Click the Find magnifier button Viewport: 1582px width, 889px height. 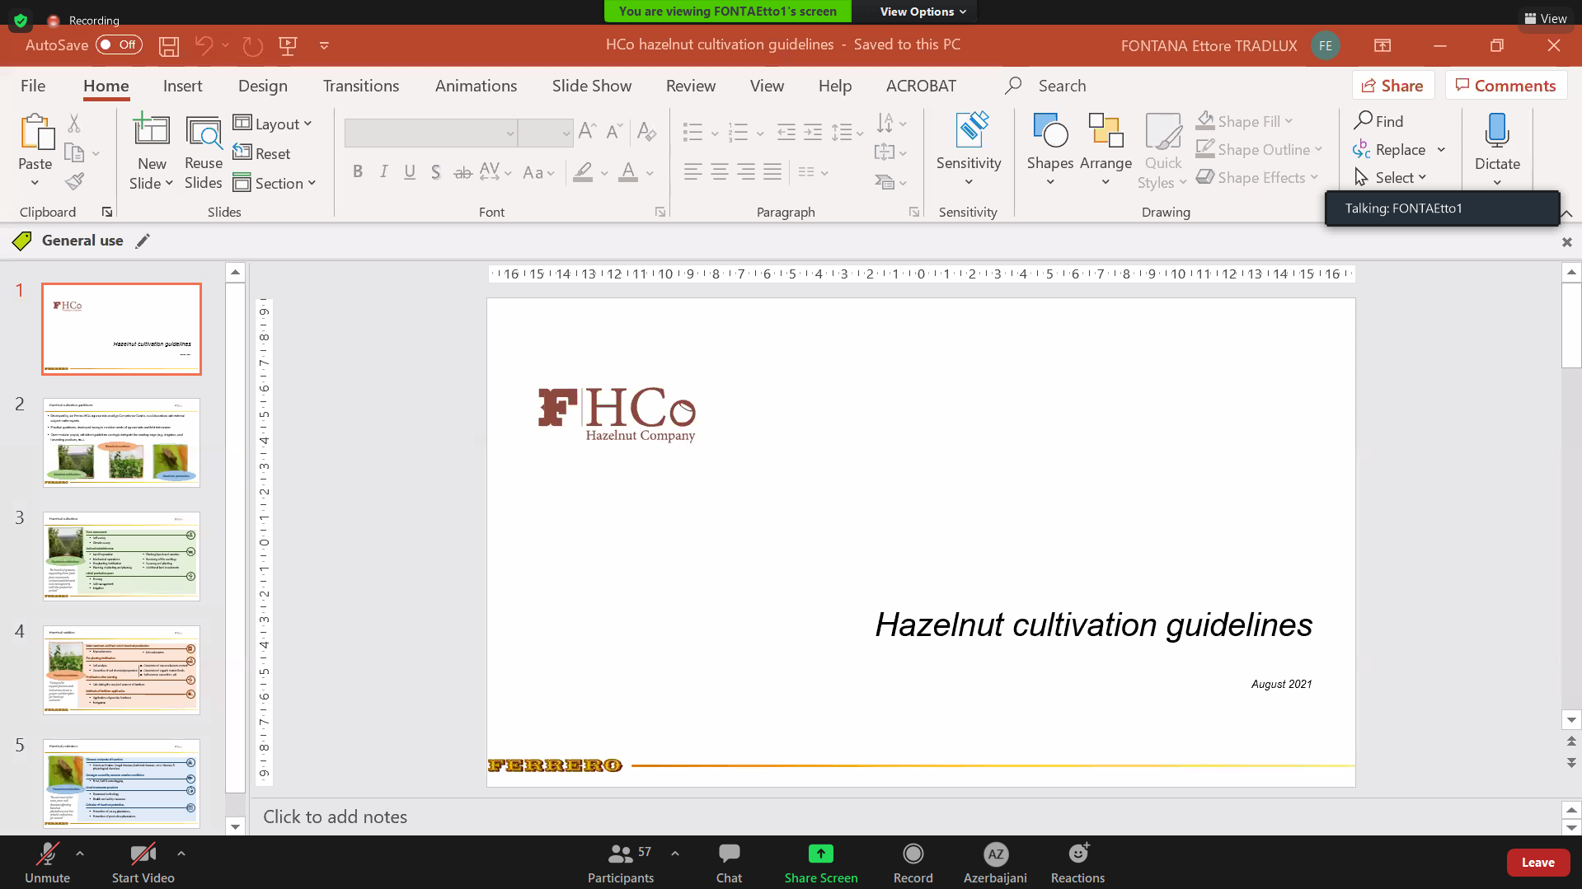tap(1378, 121)
